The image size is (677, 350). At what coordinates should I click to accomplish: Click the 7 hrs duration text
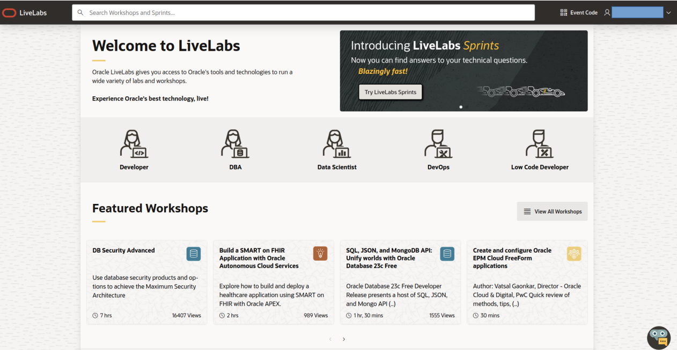[106, 316]
